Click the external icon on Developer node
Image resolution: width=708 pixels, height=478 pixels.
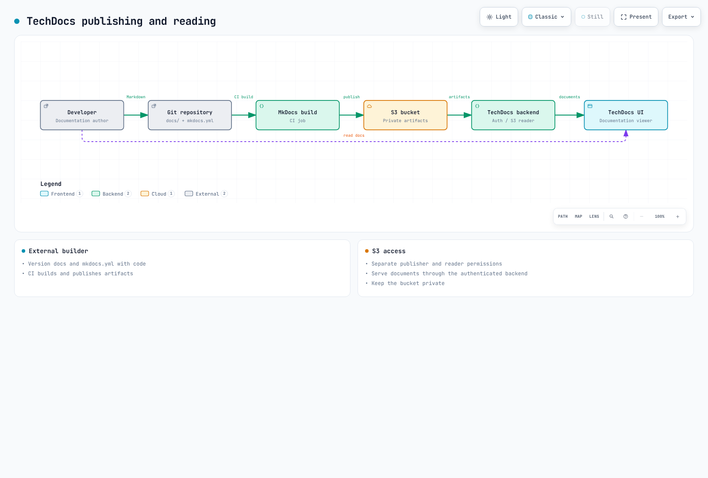point(46,106)
